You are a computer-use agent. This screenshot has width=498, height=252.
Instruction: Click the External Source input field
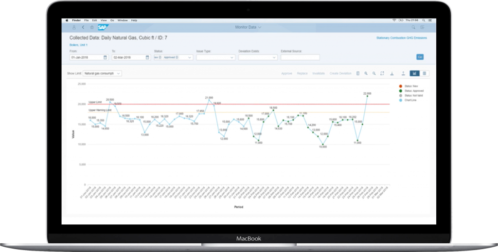300,57
